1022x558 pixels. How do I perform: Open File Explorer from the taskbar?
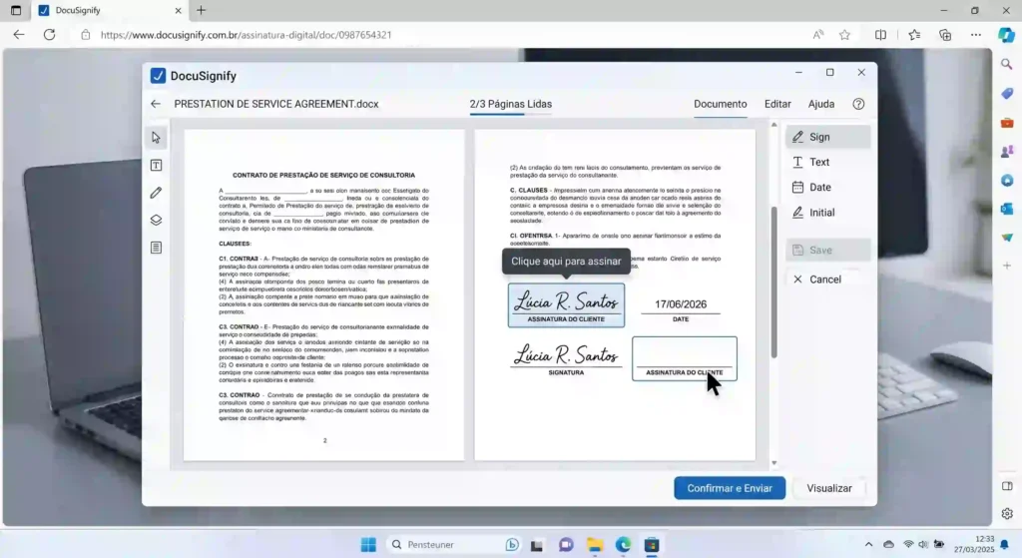tap(595, 545)
